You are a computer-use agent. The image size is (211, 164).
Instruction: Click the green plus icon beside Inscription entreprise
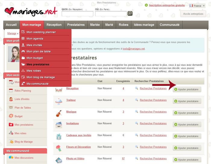[x=146, y=5]
